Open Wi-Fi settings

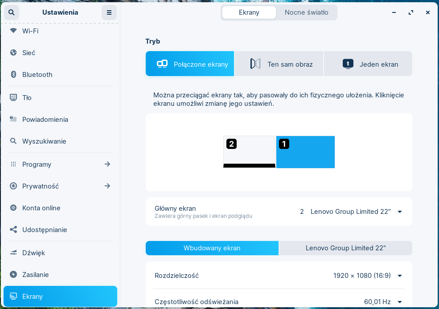[60, 31]
